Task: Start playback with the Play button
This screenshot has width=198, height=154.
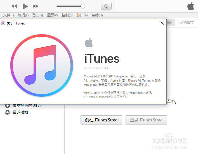Action: (x=25, y=6)
